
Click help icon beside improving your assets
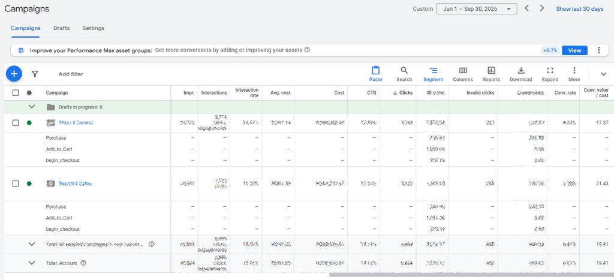[307, 50]
